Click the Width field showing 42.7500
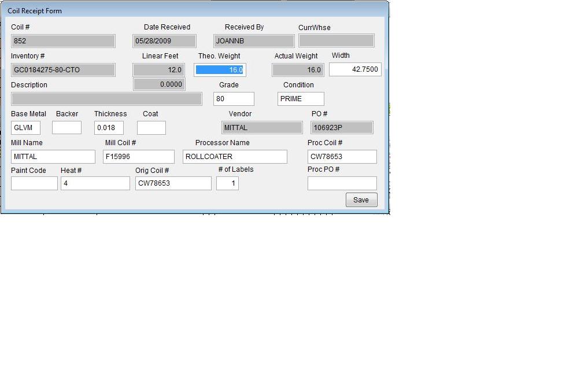 pos(355,69)
